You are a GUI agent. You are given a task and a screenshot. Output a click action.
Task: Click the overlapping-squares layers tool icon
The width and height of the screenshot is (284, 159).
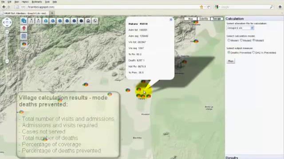(x=24, y=21)
